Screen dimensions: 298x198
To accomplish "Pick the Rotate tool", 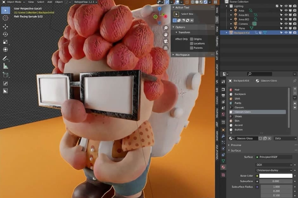I will point(5,34).
